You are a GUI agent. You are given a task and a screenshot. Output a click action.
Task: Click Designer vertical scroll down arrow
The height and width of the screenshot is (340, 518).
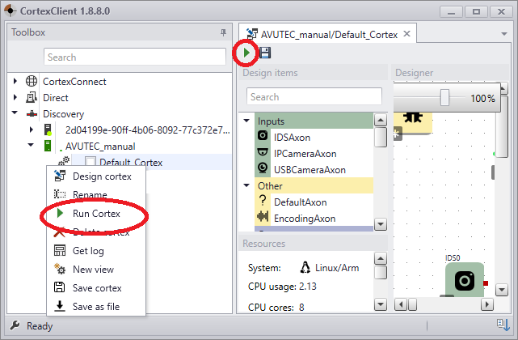point(502,290)
